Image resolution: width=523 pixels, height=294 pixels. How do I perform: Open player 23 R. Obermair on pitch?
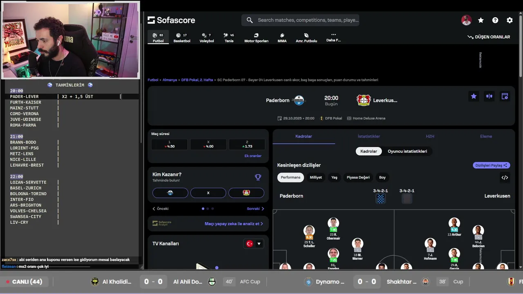333,229
